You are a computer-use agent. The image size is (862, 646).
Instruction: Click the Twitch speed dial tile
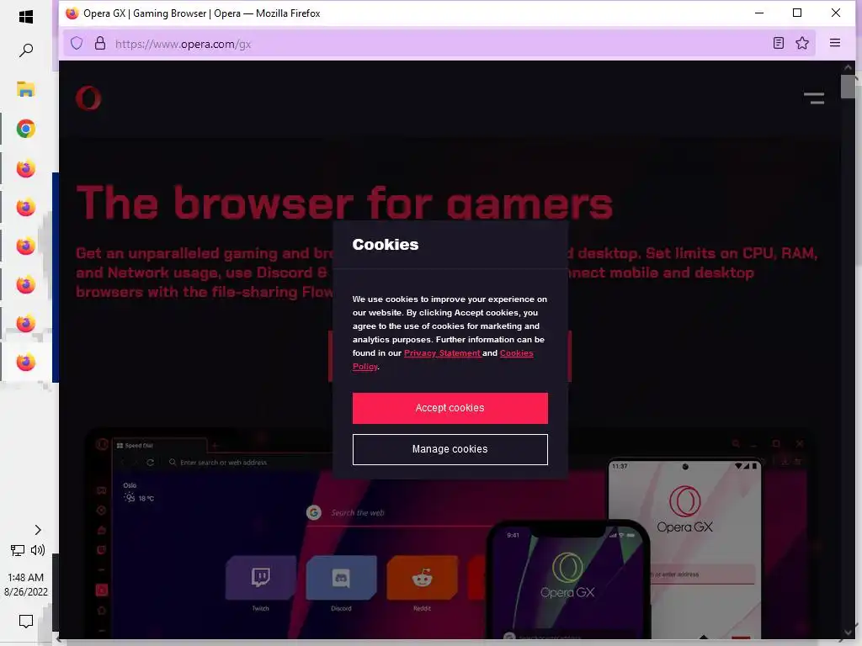261,578
